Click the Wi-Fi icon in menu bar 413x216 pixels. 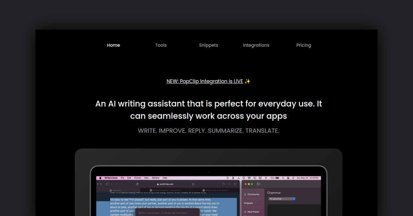(266, 178)
